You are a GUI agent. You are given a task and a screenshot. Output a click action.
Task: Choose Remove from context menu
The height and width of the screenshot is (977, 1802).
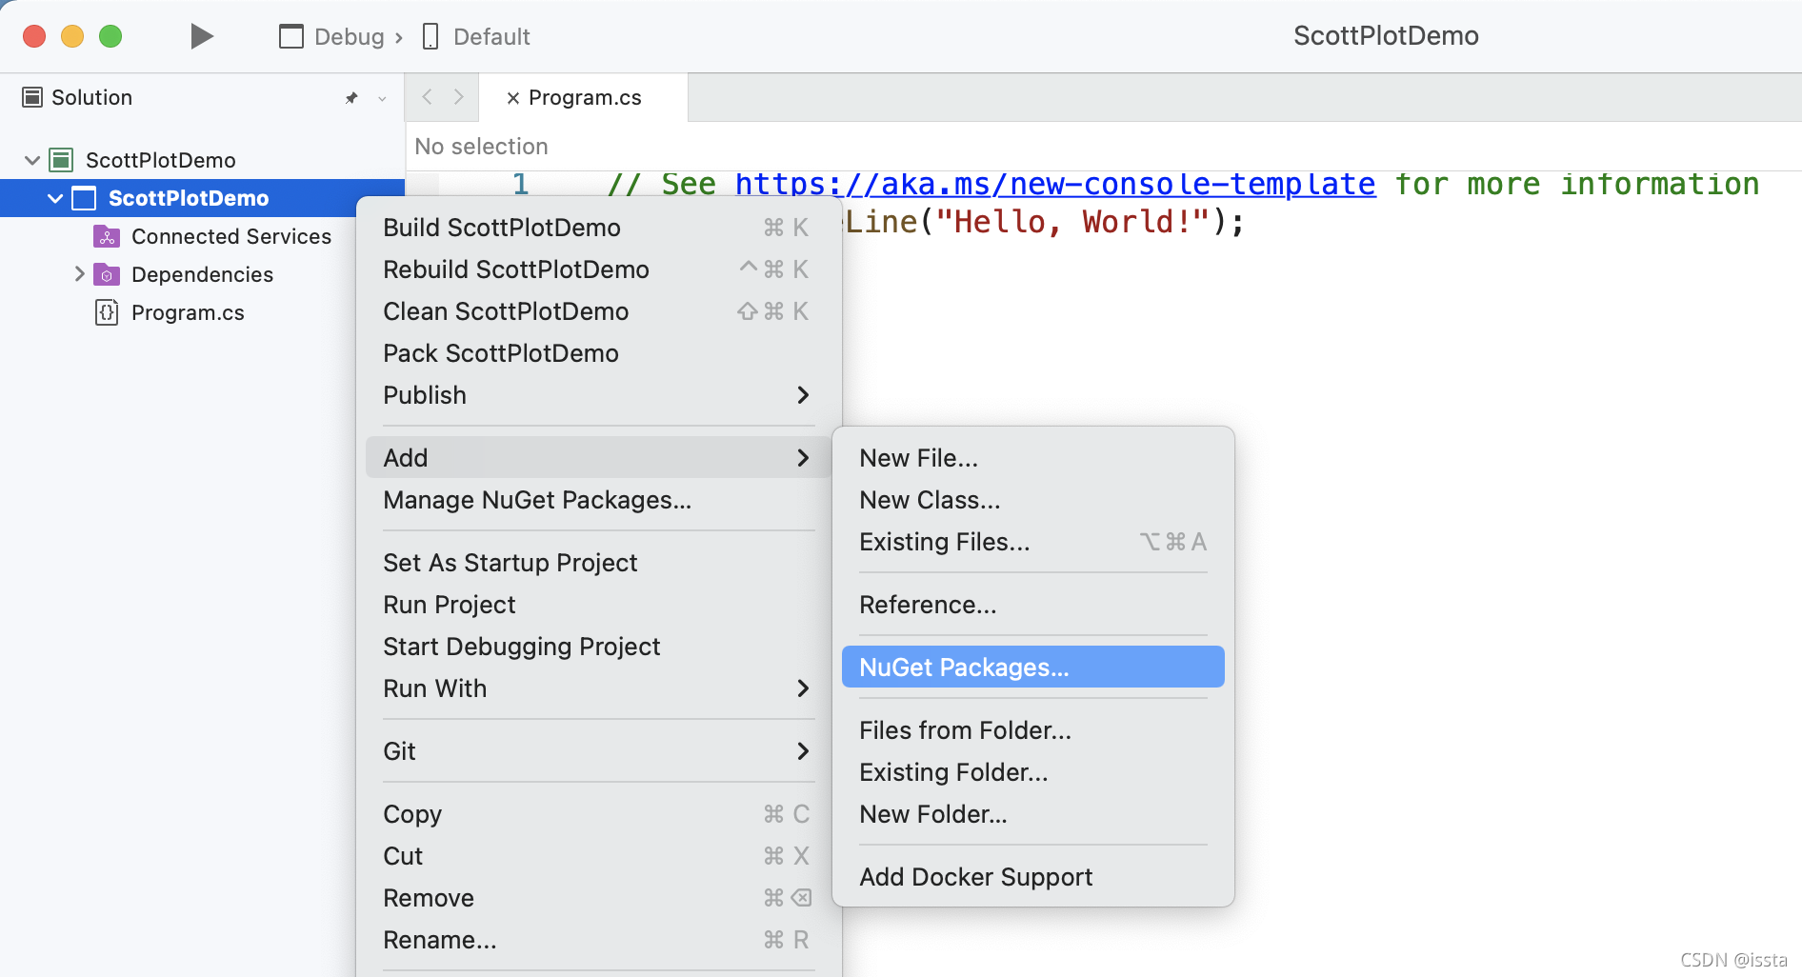(598, 898)
